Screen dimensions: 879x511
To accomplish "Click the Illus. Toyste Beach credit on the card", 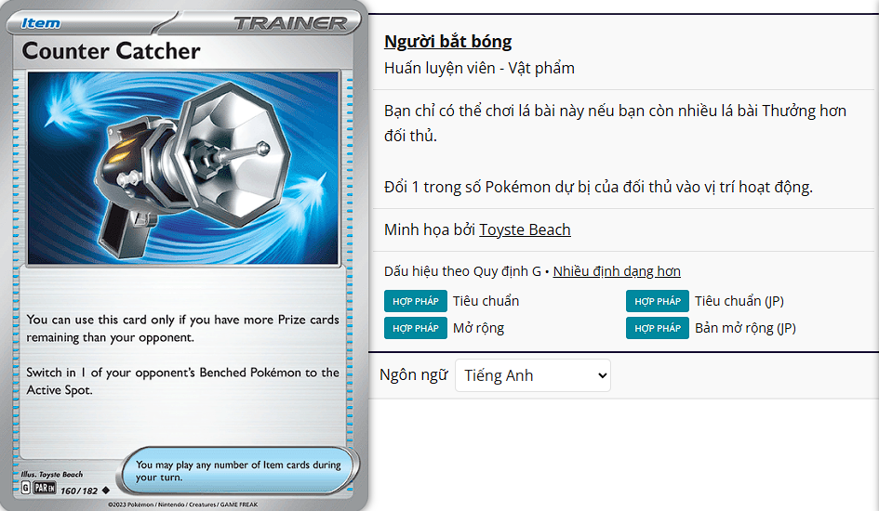I will point(52,474).
